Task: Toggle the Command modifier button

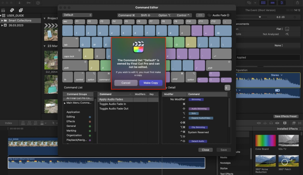Action: [x=126, y=15]
